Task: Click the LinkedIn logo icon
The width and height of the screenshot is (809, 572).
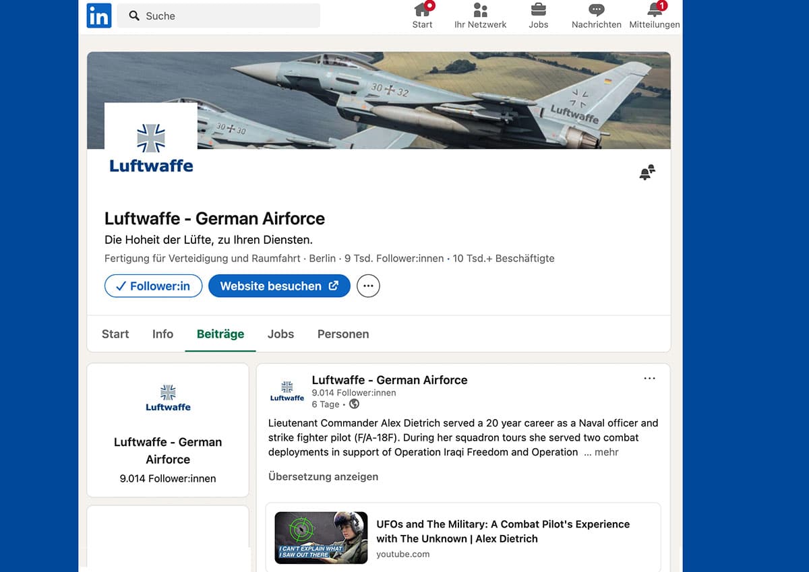Action: tap(99, 15)
